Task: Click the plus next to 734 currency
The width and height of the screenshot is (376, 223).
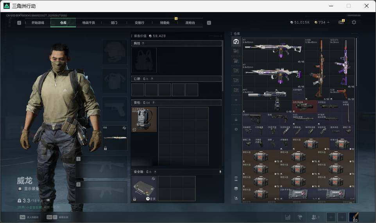Action: tap(328, 22)
